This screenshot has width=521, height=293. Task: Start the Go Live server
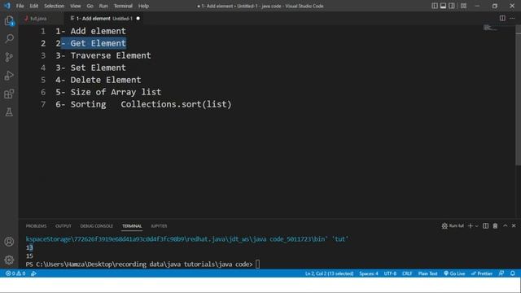454,273
